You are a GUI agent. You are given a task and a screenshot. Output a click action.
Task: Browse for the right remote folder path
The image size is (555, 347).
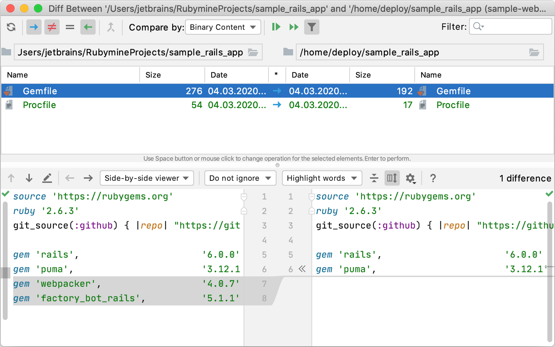tap(534, 52)
